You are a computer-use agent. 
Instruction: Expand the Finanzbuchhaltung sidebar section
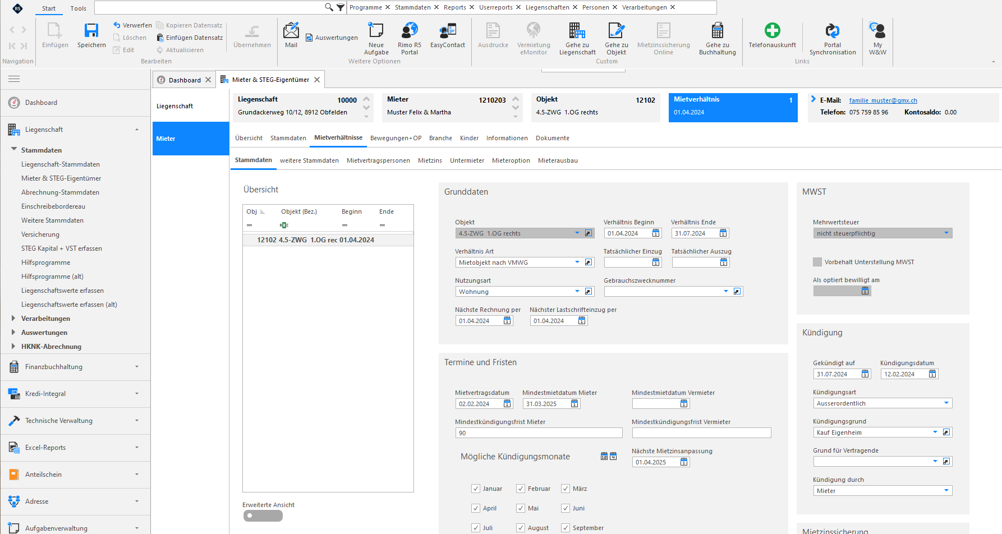(75, 367)
